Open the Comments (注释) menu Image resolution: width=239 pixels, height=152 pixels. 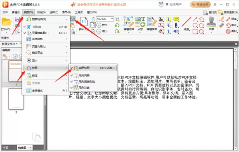[x=54, y=12]
